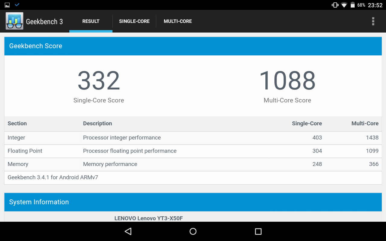Select the RESULT tab

pyautogui.click(x=91, y=21)
